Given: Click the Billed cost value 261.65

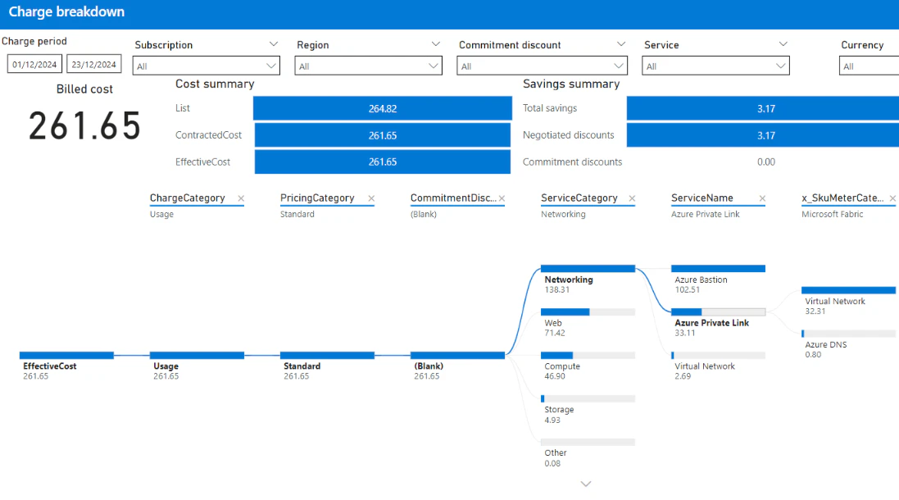Looking at the screenshot, I should tap(85, 125).
